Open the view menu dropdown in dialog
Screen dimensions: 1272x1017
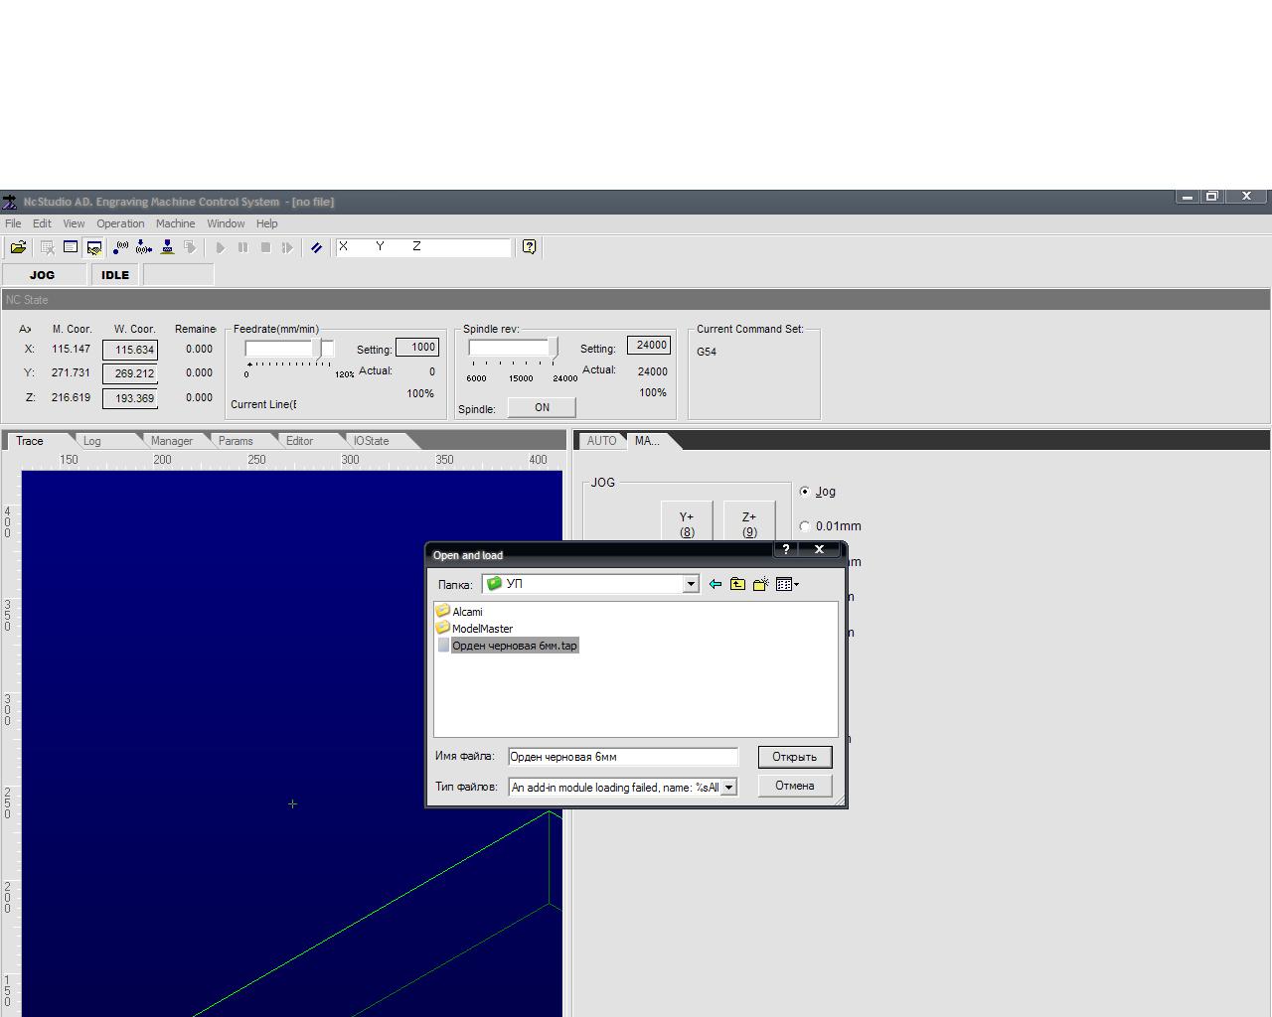coord(787,584)
